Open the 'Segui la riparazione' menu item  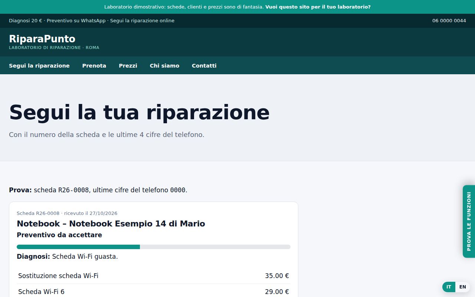pyautogui.click(x=39, y=66)
